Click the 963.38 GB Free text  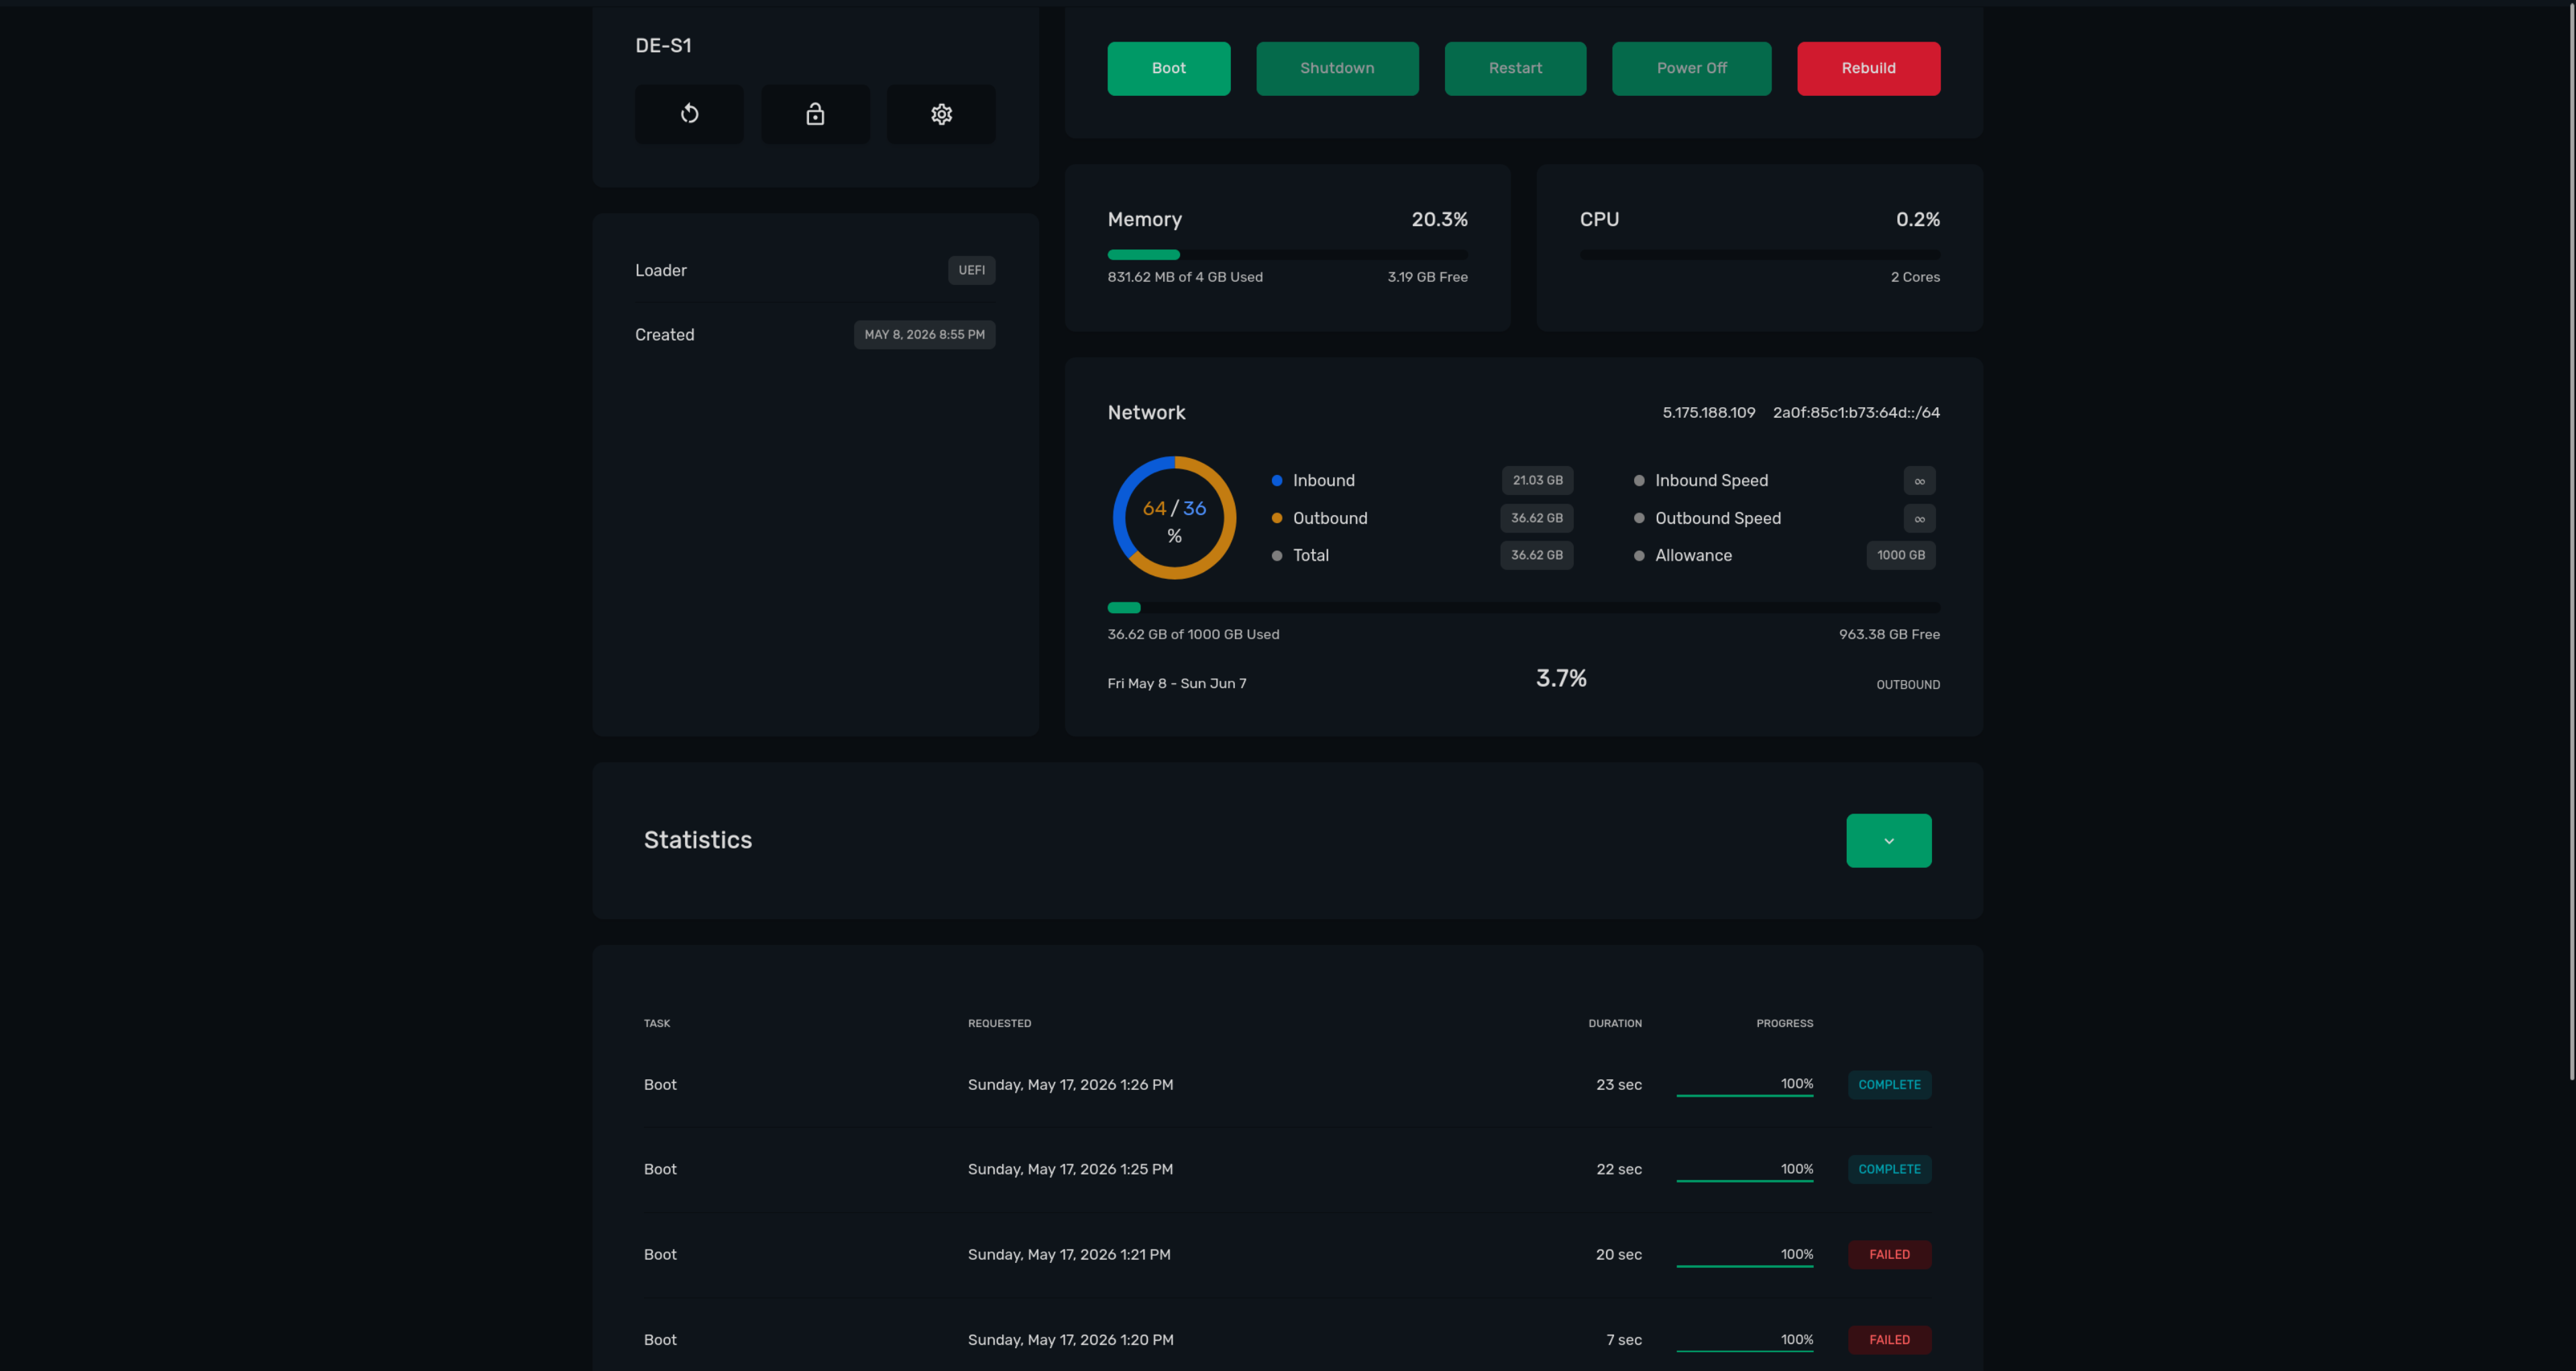(x=1889, y=634)
